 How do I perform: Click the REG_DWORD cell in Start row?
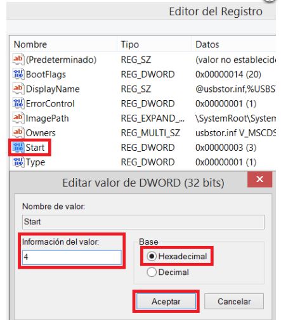pyautogui.click(x=148, y=148)
